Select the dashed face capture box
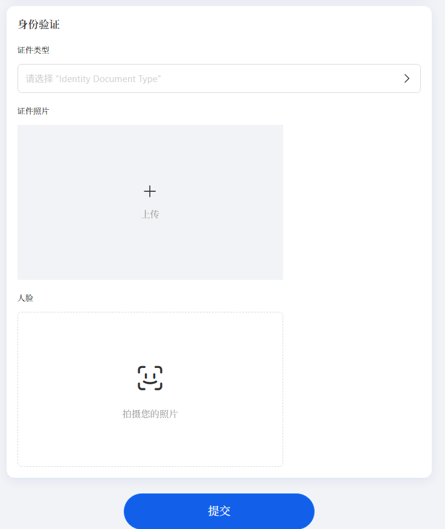445x529 pixels. (150, 389)
